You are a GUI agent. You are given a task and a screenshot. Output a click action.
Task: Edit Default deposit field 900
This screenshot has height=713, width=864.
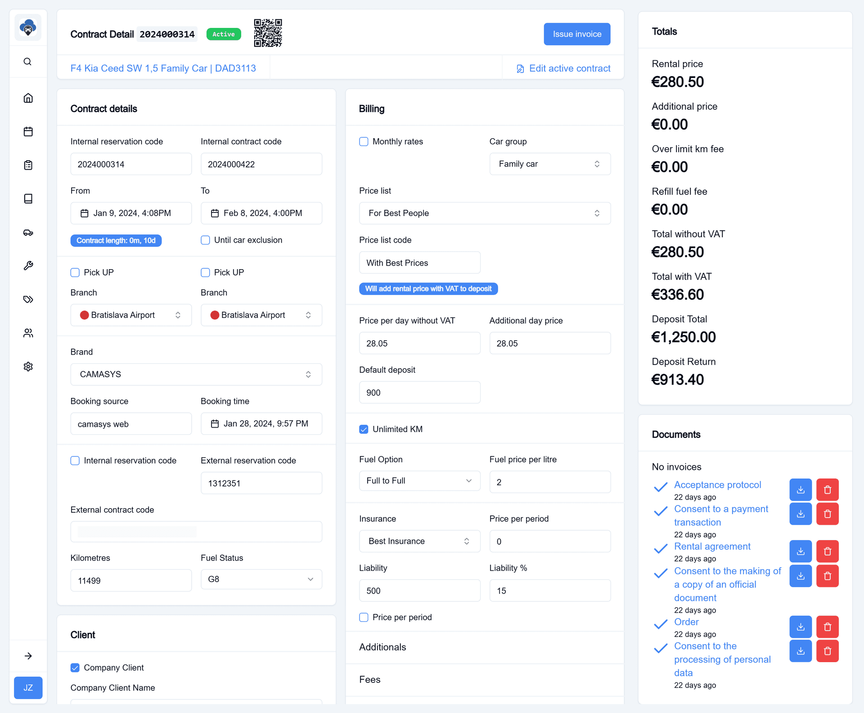[419, 393]
